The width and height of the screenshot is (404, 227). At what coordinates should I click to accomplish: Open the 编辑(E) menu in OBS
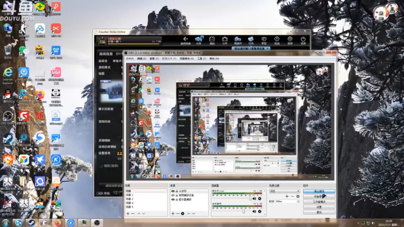pos(141,59)
